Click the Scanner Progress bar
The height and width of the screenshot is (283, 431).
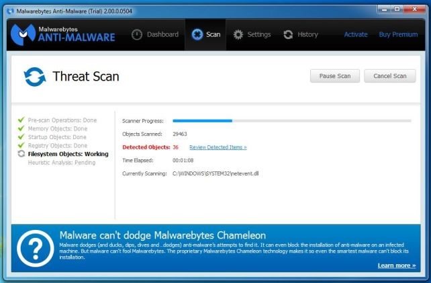(291, 121)
